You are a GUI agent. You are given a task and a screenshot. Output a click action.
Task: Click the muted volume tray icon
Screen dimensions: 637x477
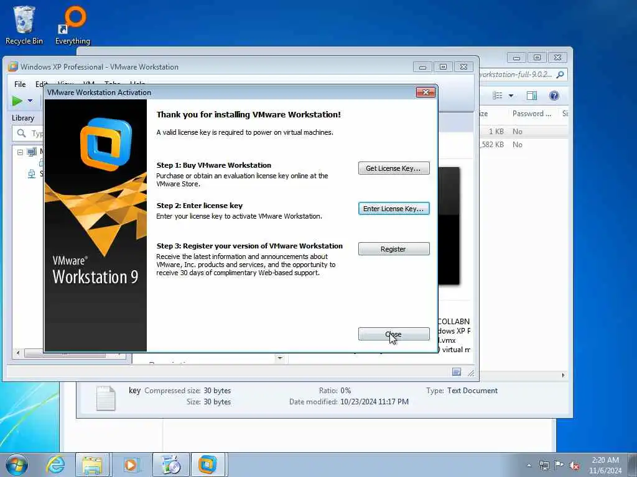click(x=574, y=465)
